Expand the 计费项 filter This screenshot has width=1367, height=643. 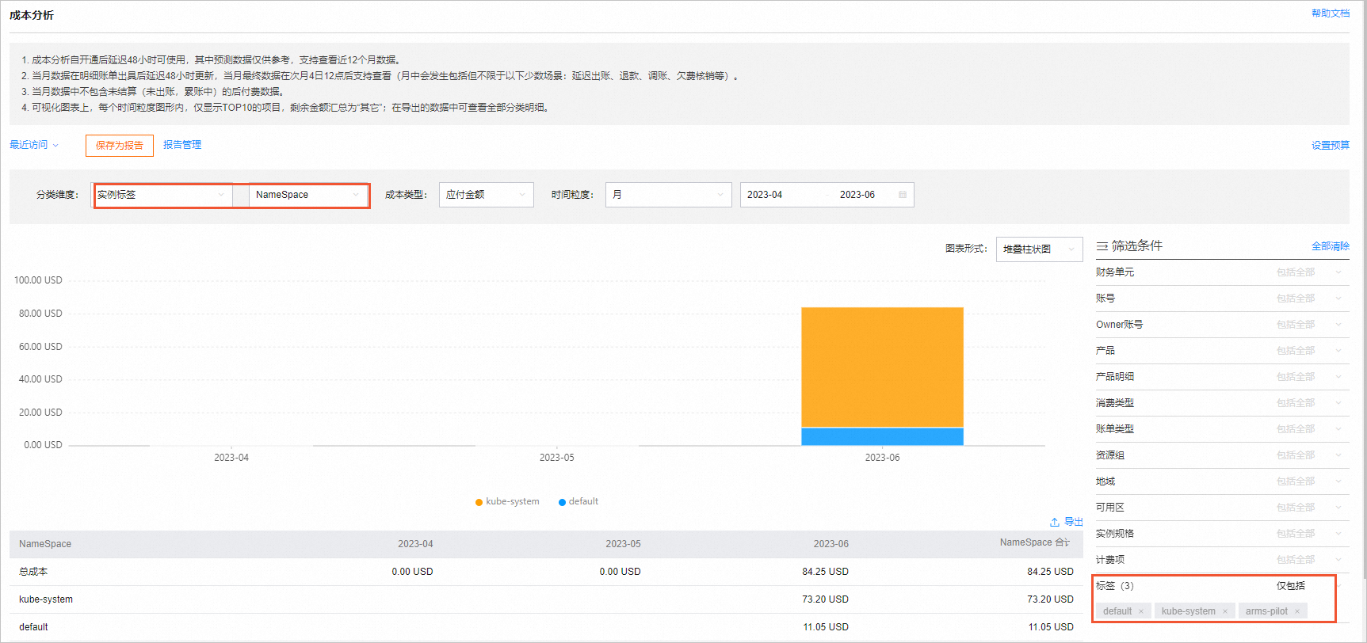(x=1222, y=560)
